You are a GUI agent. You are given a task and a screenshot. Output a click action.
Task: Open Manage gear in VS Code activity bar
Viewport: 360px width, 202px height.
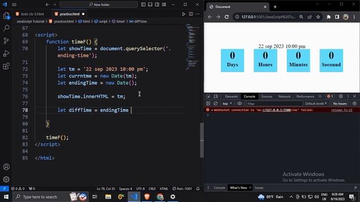click(x=6, y=179)
